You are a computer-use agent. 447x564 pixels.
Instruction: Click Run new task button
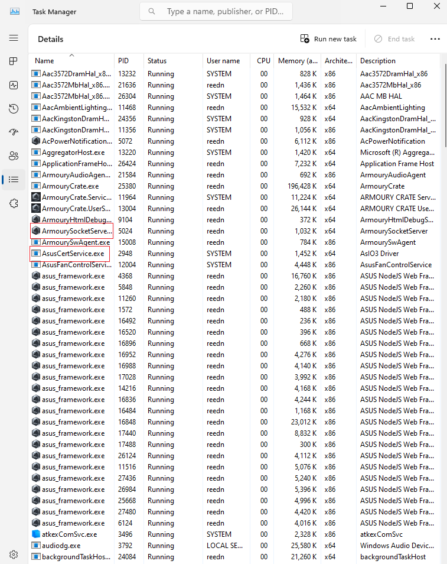click(328, 39)
